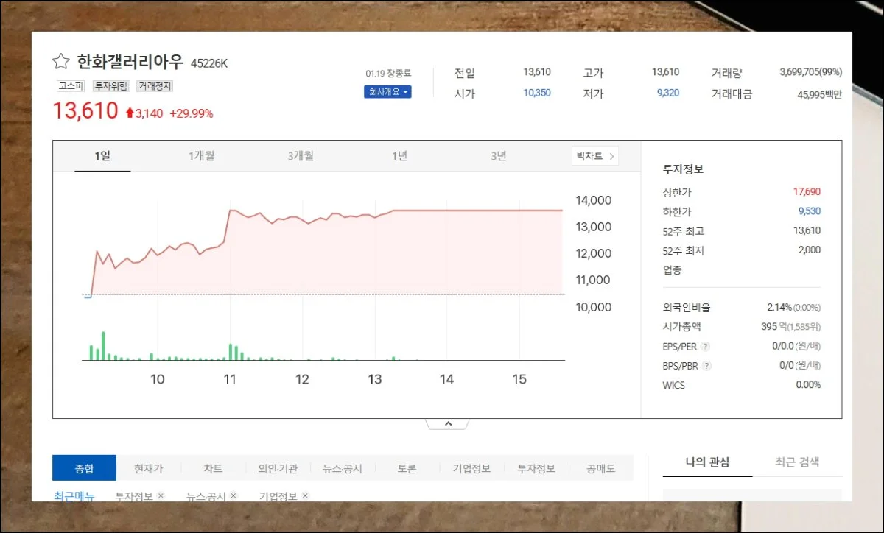
Task: Remove 투자정보 from recent menu with x
Action: (x=161, y=496)
